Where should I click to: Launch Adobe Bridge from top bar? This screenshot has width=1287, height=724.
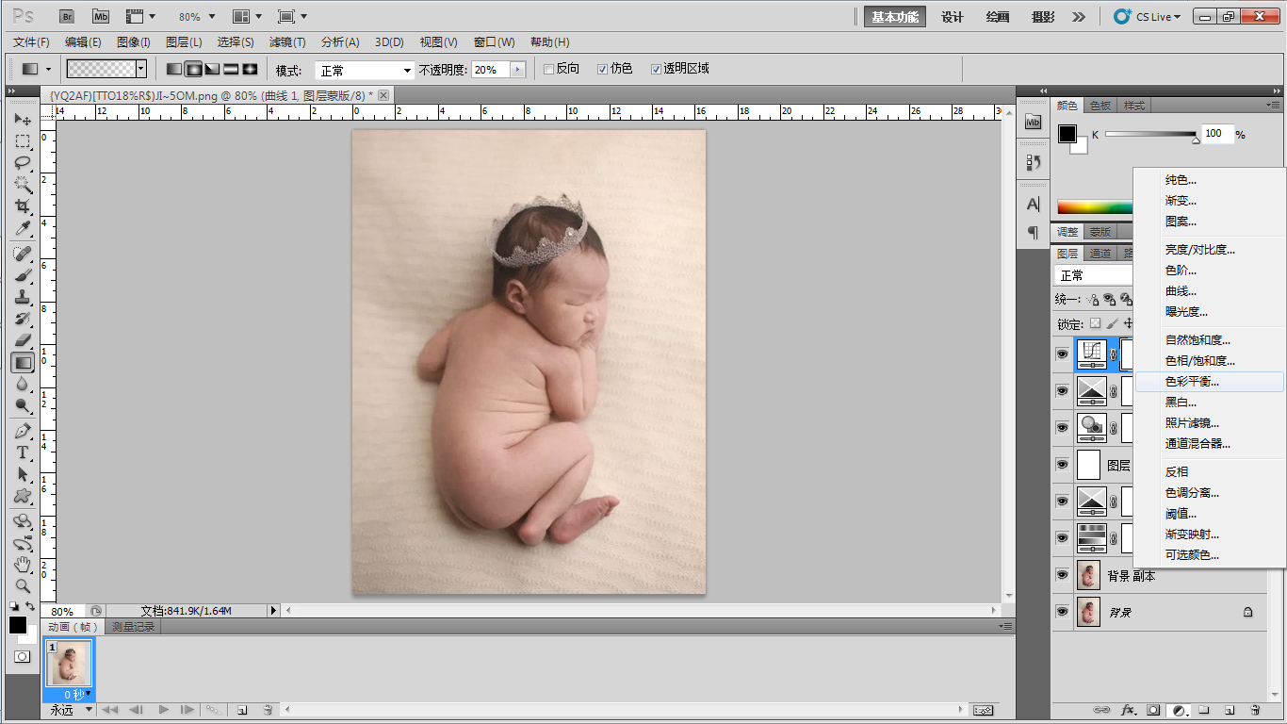[67, 17]
